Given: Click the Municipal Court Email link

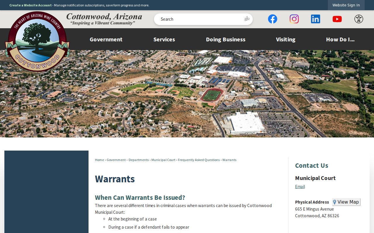Looking at the screenshot, I should pos(300,187).
